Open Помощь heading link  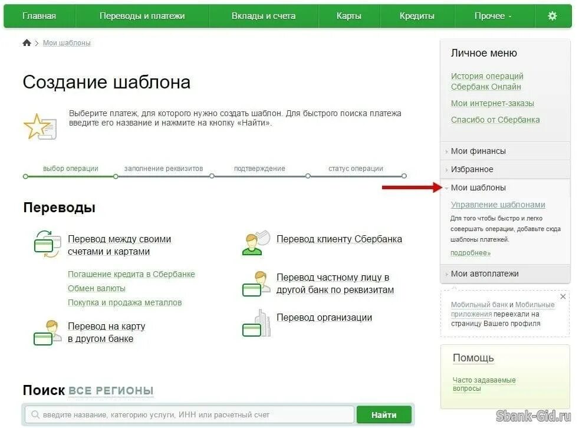coord(473,358)
